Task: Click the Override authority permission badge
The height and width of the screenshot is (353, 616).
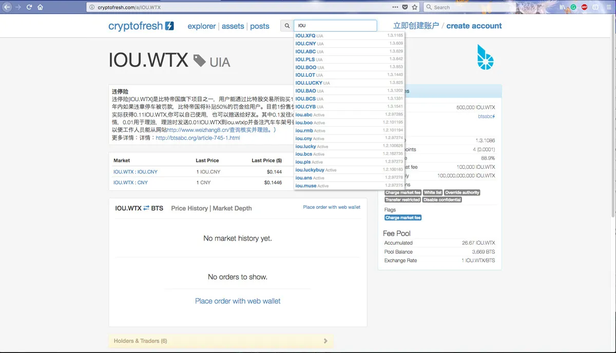Action: pyautogui.click(x=462, y=192)
